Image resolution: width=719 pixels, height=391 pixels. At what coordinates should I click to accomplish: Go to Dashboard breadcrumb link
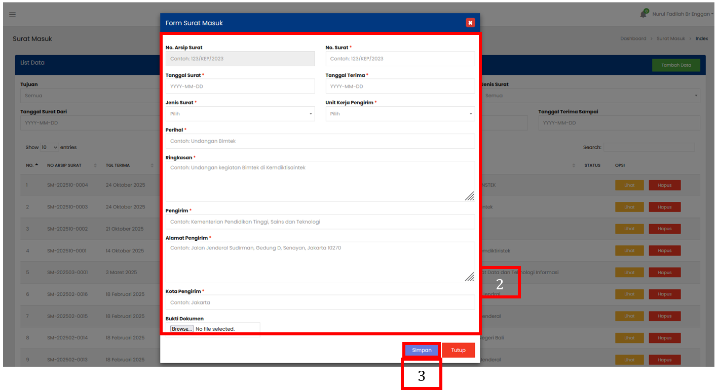[633, 38]
